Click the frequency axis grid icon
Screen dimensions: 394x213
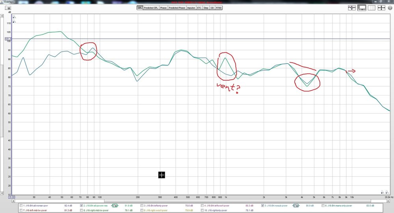tap(372, 8)
